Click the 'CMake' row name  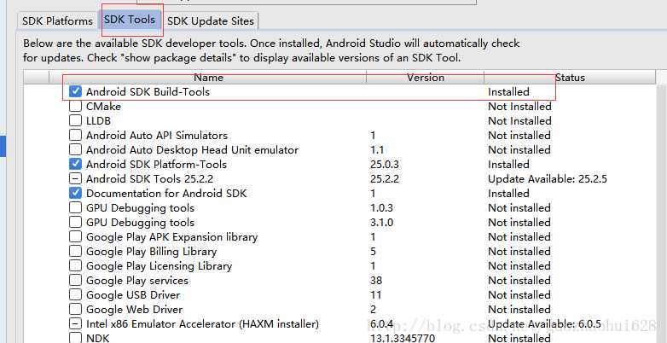(x=103, y=107)
